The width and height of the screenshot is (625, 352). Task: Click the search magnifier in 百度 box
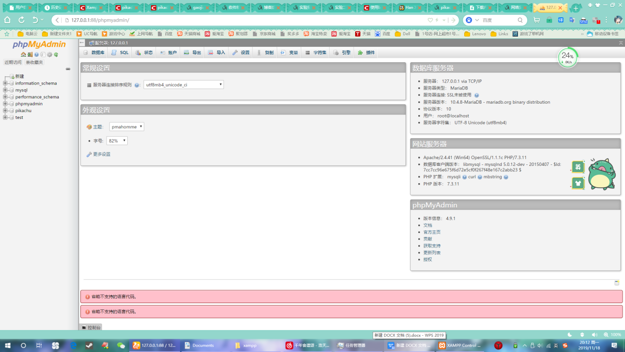point(520,20)
